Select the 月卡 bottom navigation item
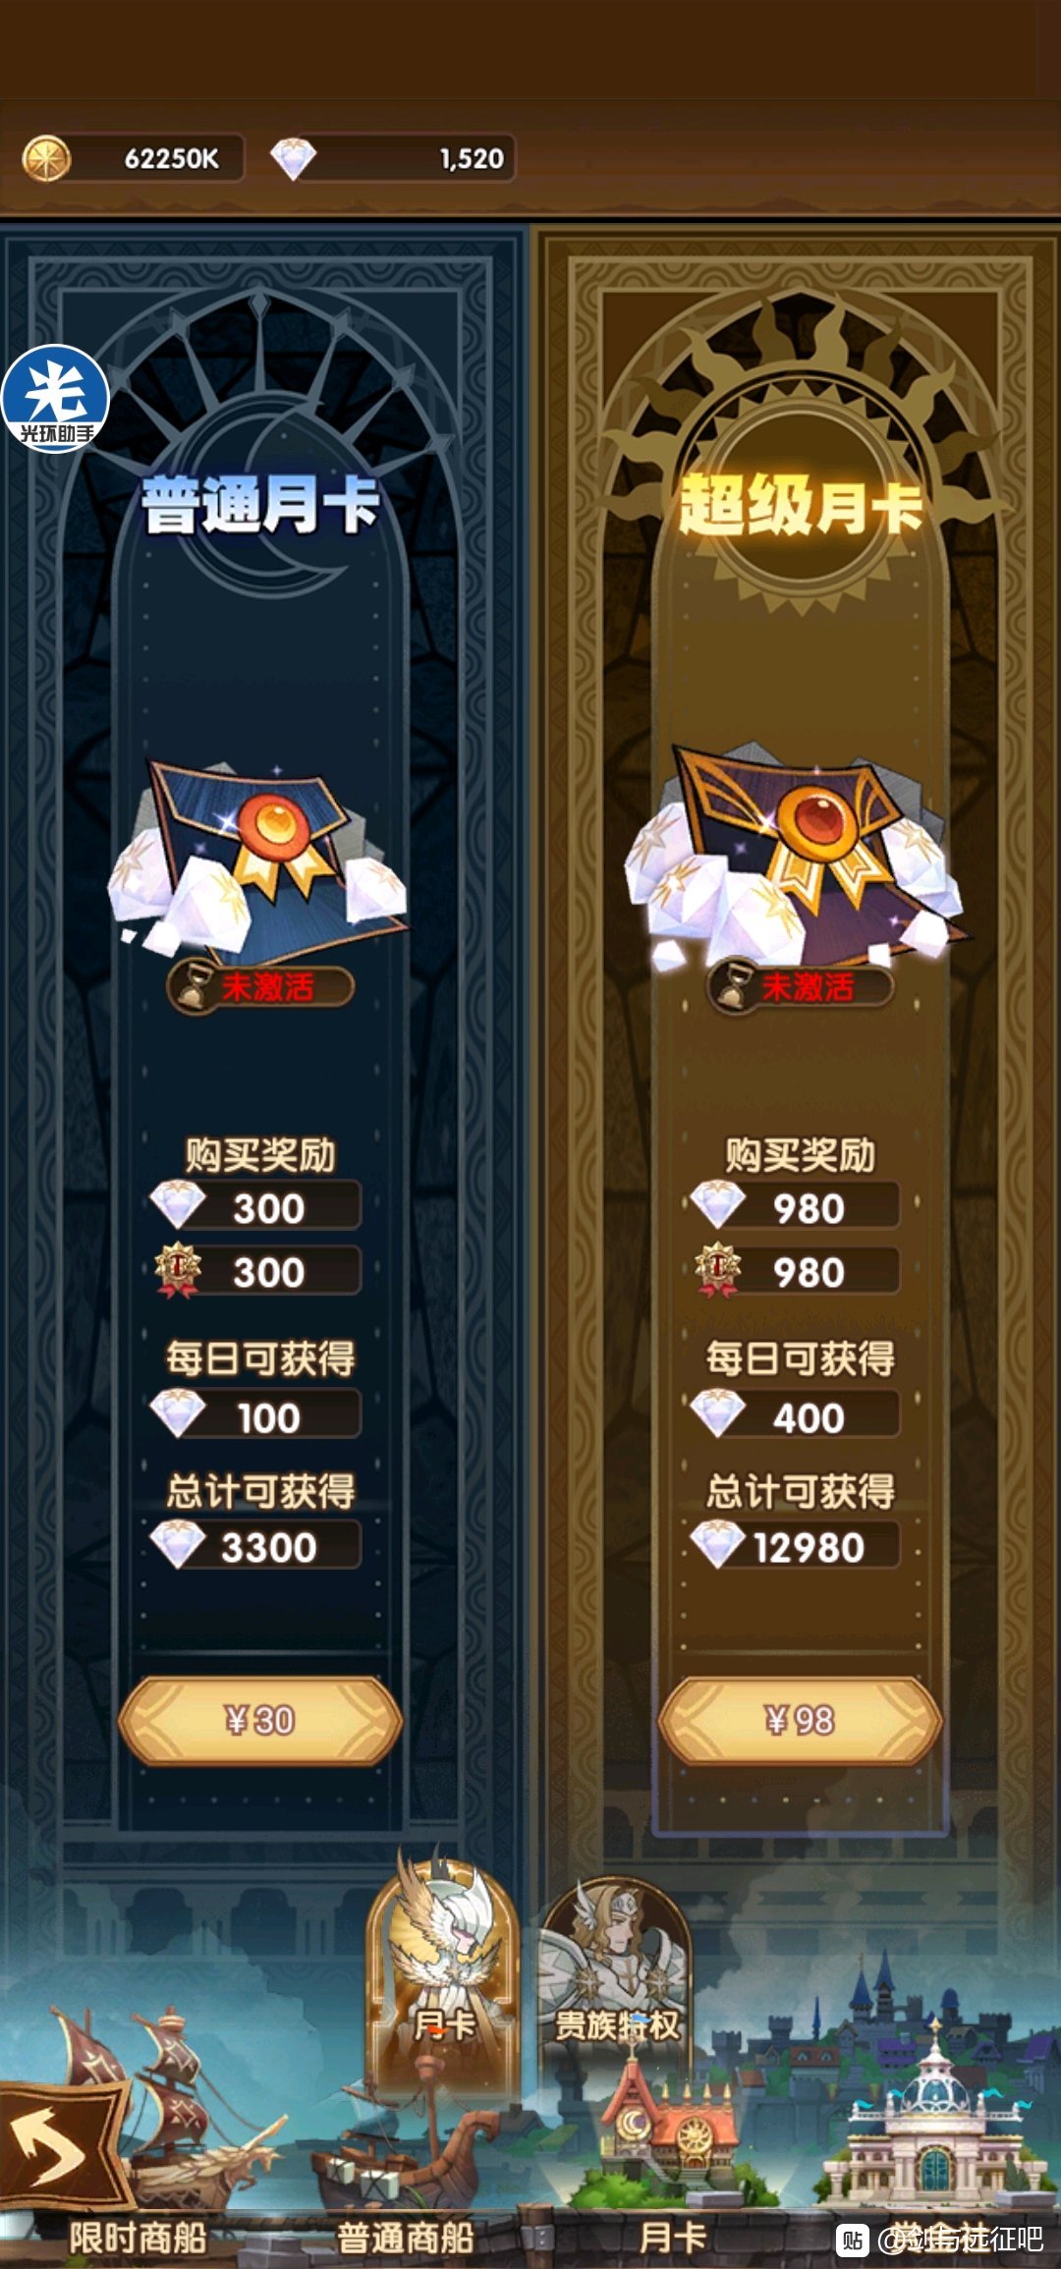The width and height of the screenshot is (1061, 2269). pyautogui.click(x=673, y=2238)
